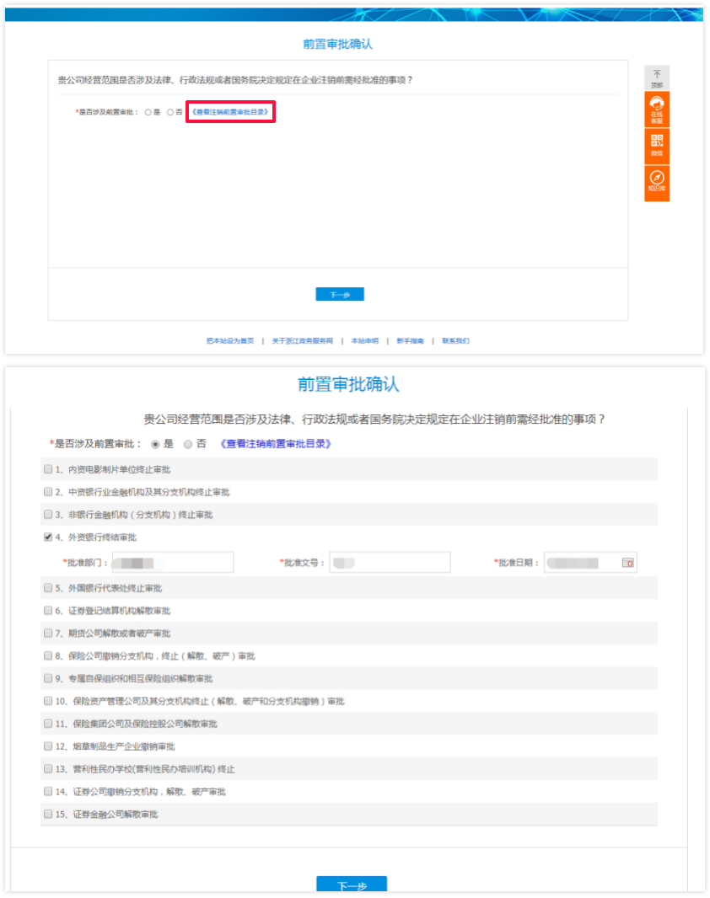Screen dimensions: 710x898
Task: Select 证券金融公司解散审批 checkbox
Action: [x=48, y=815]
